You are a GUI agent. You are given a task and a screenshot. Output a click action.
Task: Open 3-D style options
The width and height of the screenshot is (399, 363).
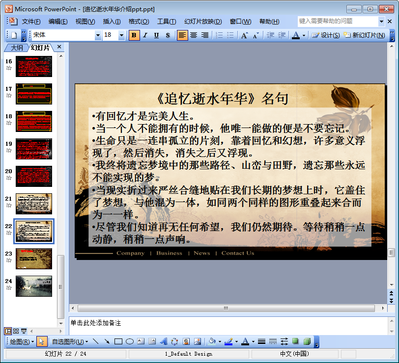(x=307, y=341)
